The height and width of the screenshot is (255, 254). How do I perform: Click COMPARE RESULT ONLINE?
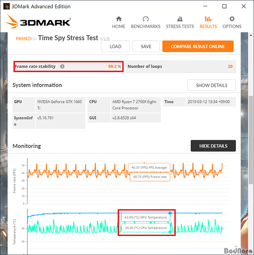198,46
